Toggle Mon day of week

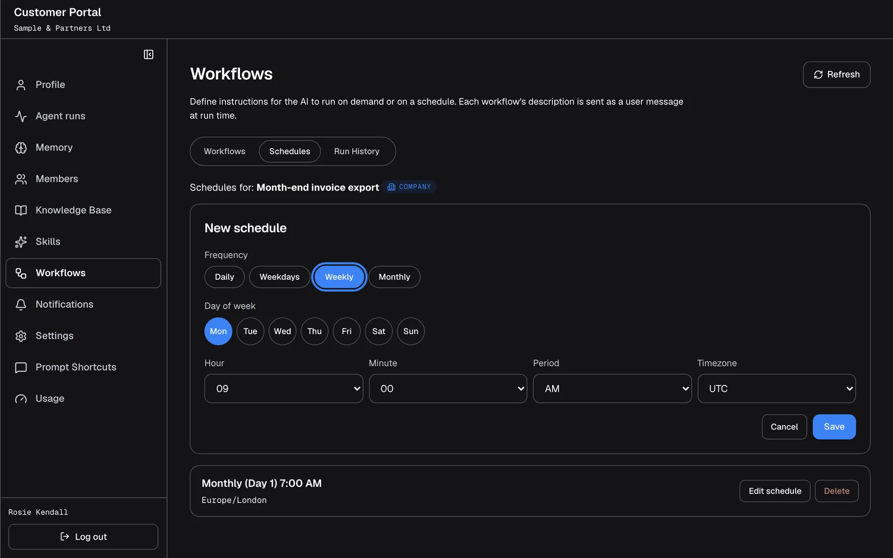(218, 331)
